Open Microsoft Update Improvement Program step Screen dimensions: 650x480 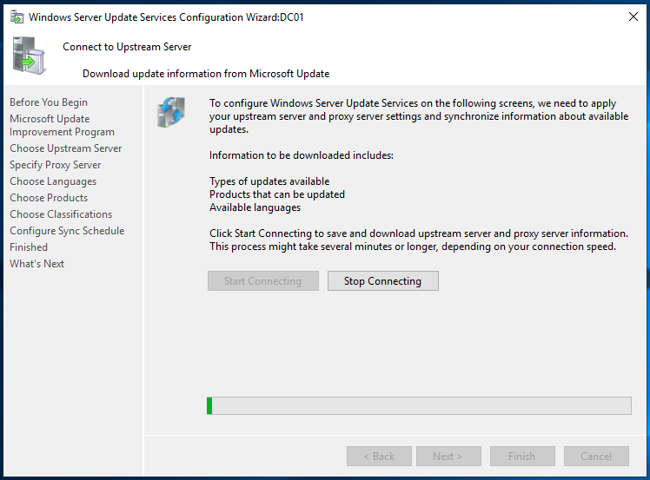[63, 125]
